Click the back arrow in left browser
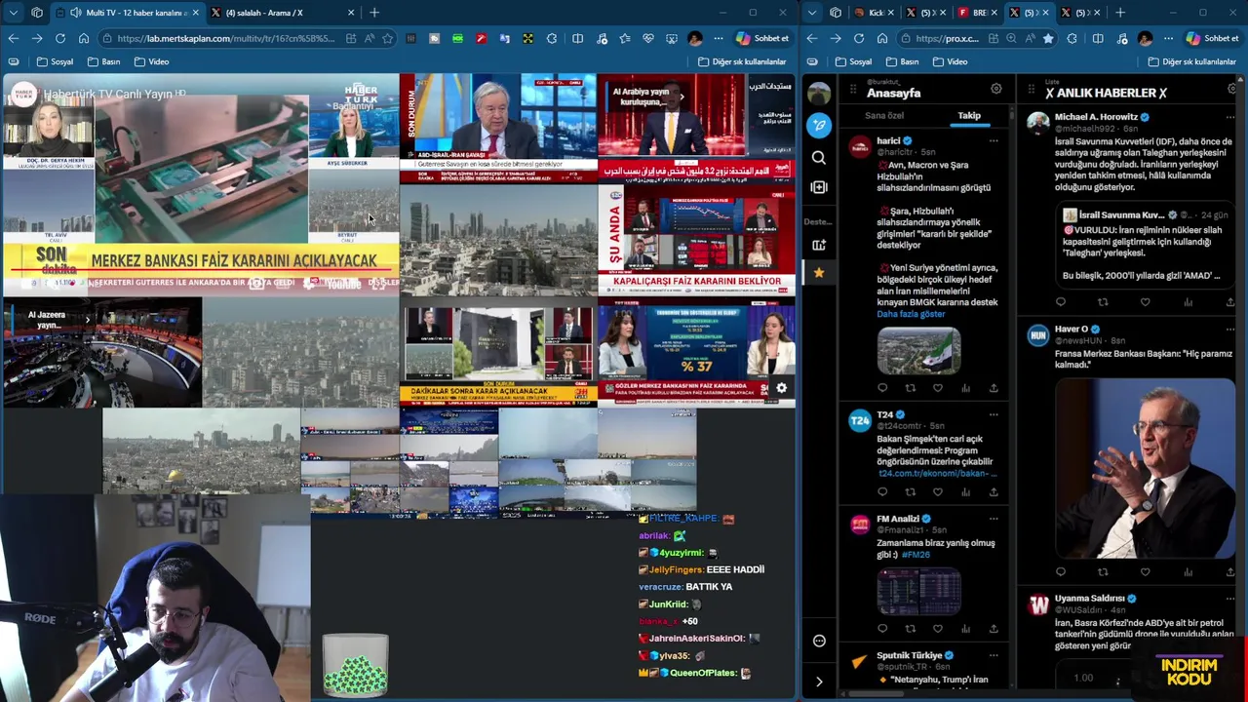 tap(14, 38)
